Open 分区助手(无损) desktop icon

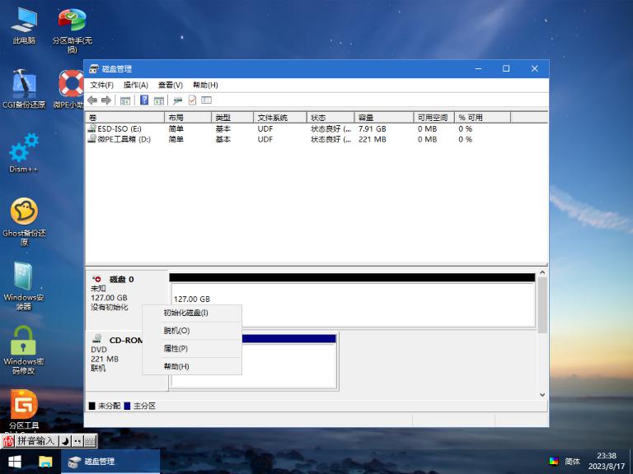[72, 30]
